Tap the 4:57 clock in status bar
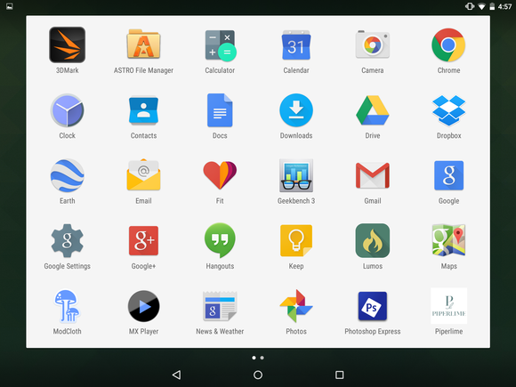 click(504, 6)
